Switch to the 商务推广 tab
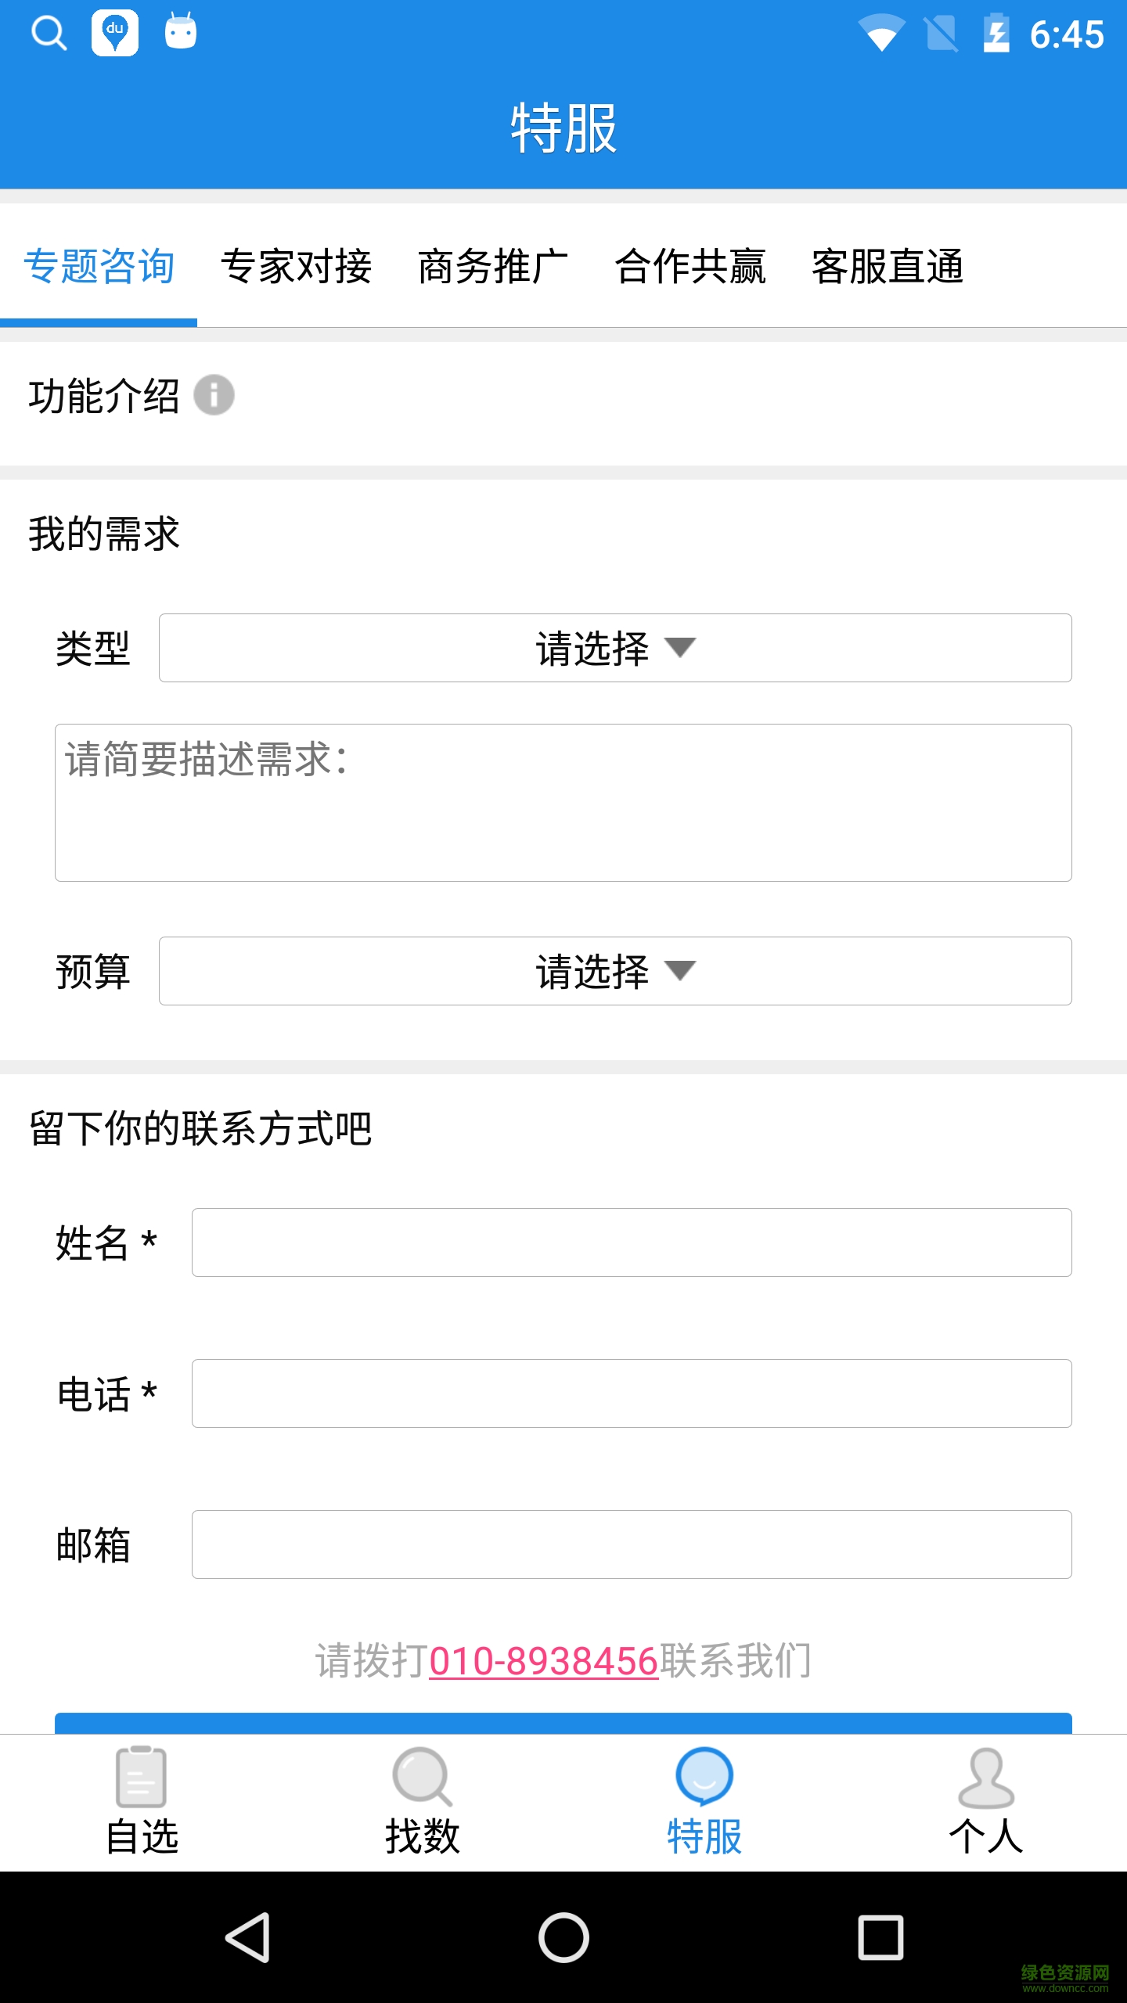 pyautogui.click(x=493, y=266)
